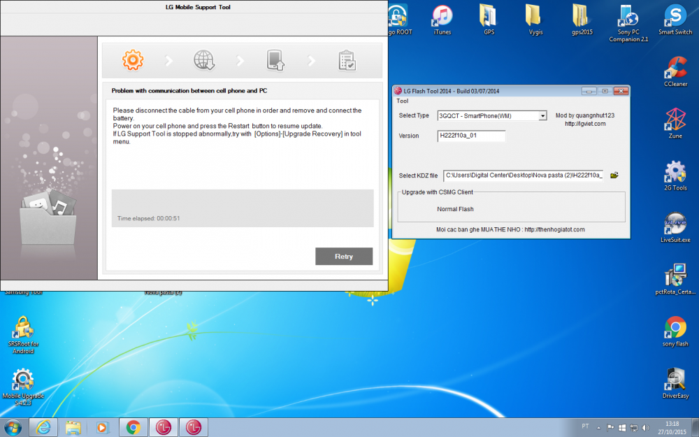Select the SRSRoot for Android icon

[x=23, y=335]
